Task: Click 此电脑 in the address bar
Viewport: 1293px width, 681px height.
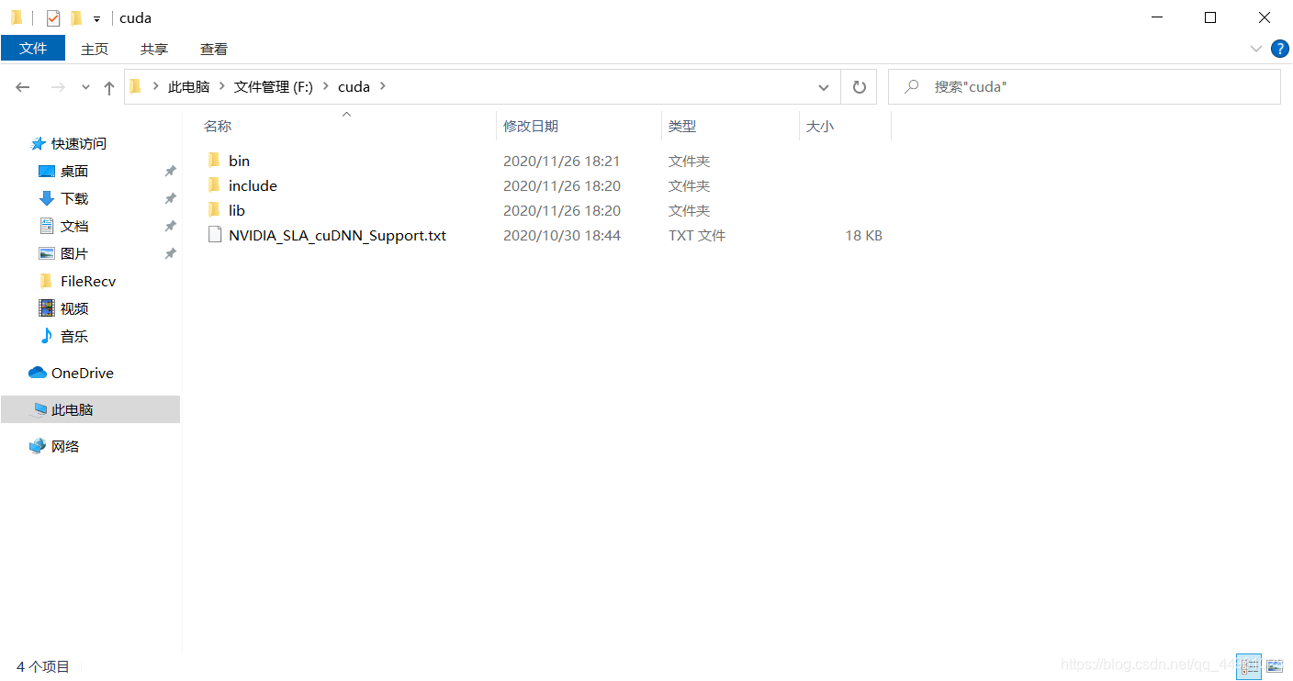Action: click(x=188, y=86)
